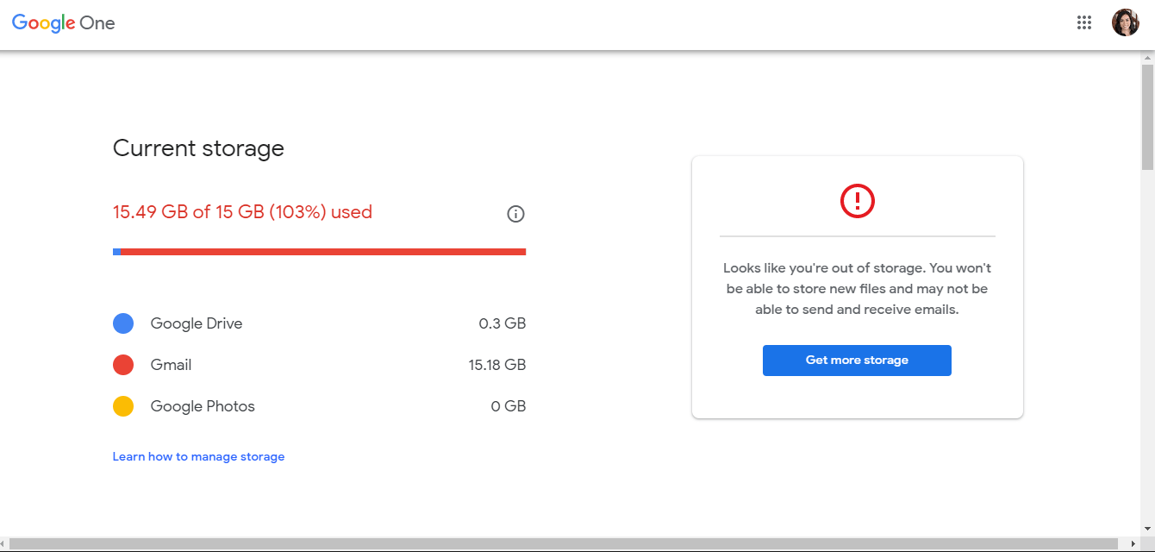Click the Get more storage button
The image size is (1155, 552).
coord(857,360)
